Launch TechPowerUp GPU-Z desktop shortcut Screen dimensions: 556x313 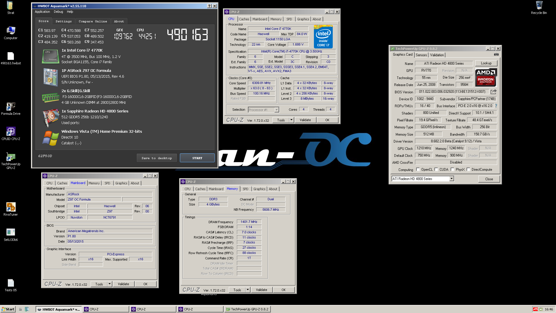10,161
